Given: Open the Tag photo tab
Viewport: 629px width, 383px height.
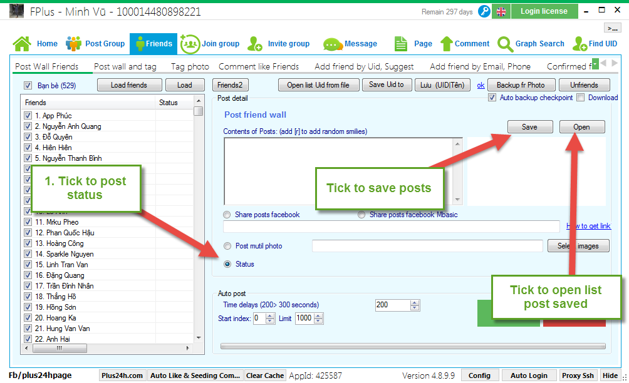Looking at the screenshot, I should (190, 66).
